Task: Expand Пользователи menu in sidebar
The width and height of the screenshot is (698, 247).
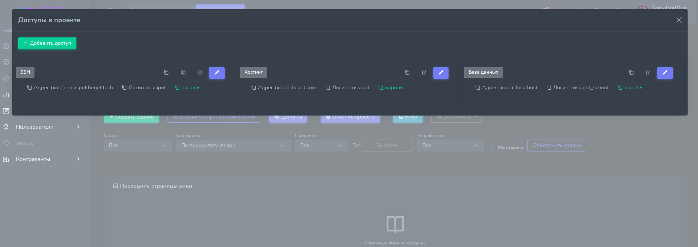Action: click(42, 127)
